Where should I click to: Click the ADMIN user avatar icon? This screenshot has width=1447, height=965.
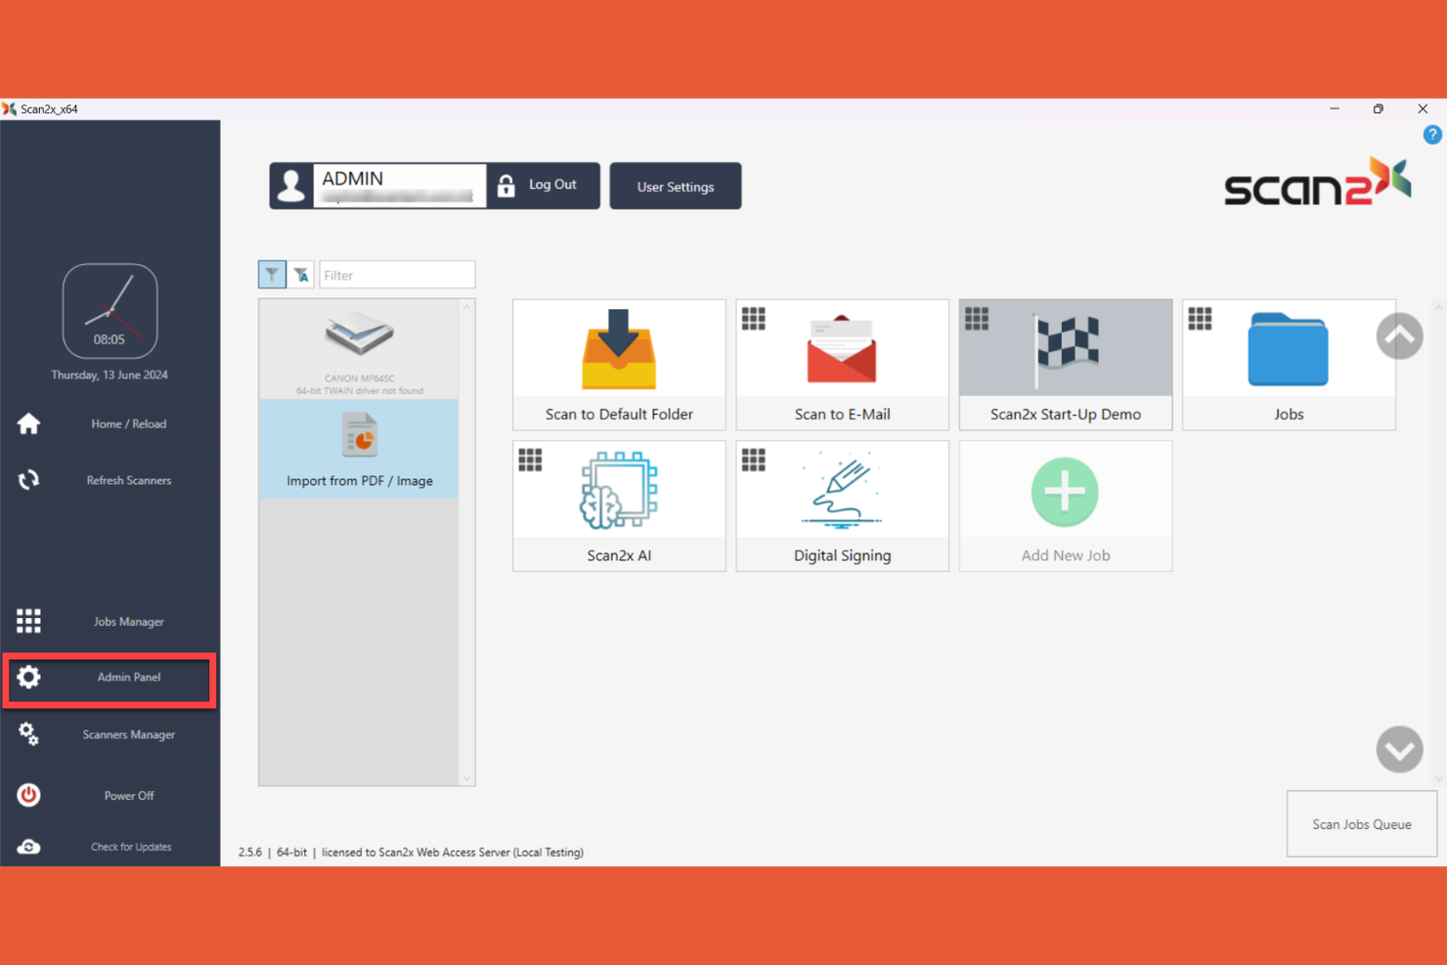(x=291, y=186)
